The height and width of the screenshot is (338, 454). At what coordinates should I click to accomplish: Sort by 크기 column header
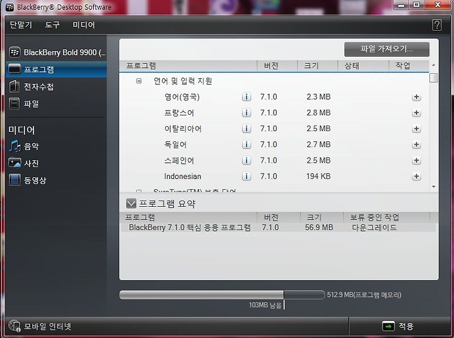[317, 66]
